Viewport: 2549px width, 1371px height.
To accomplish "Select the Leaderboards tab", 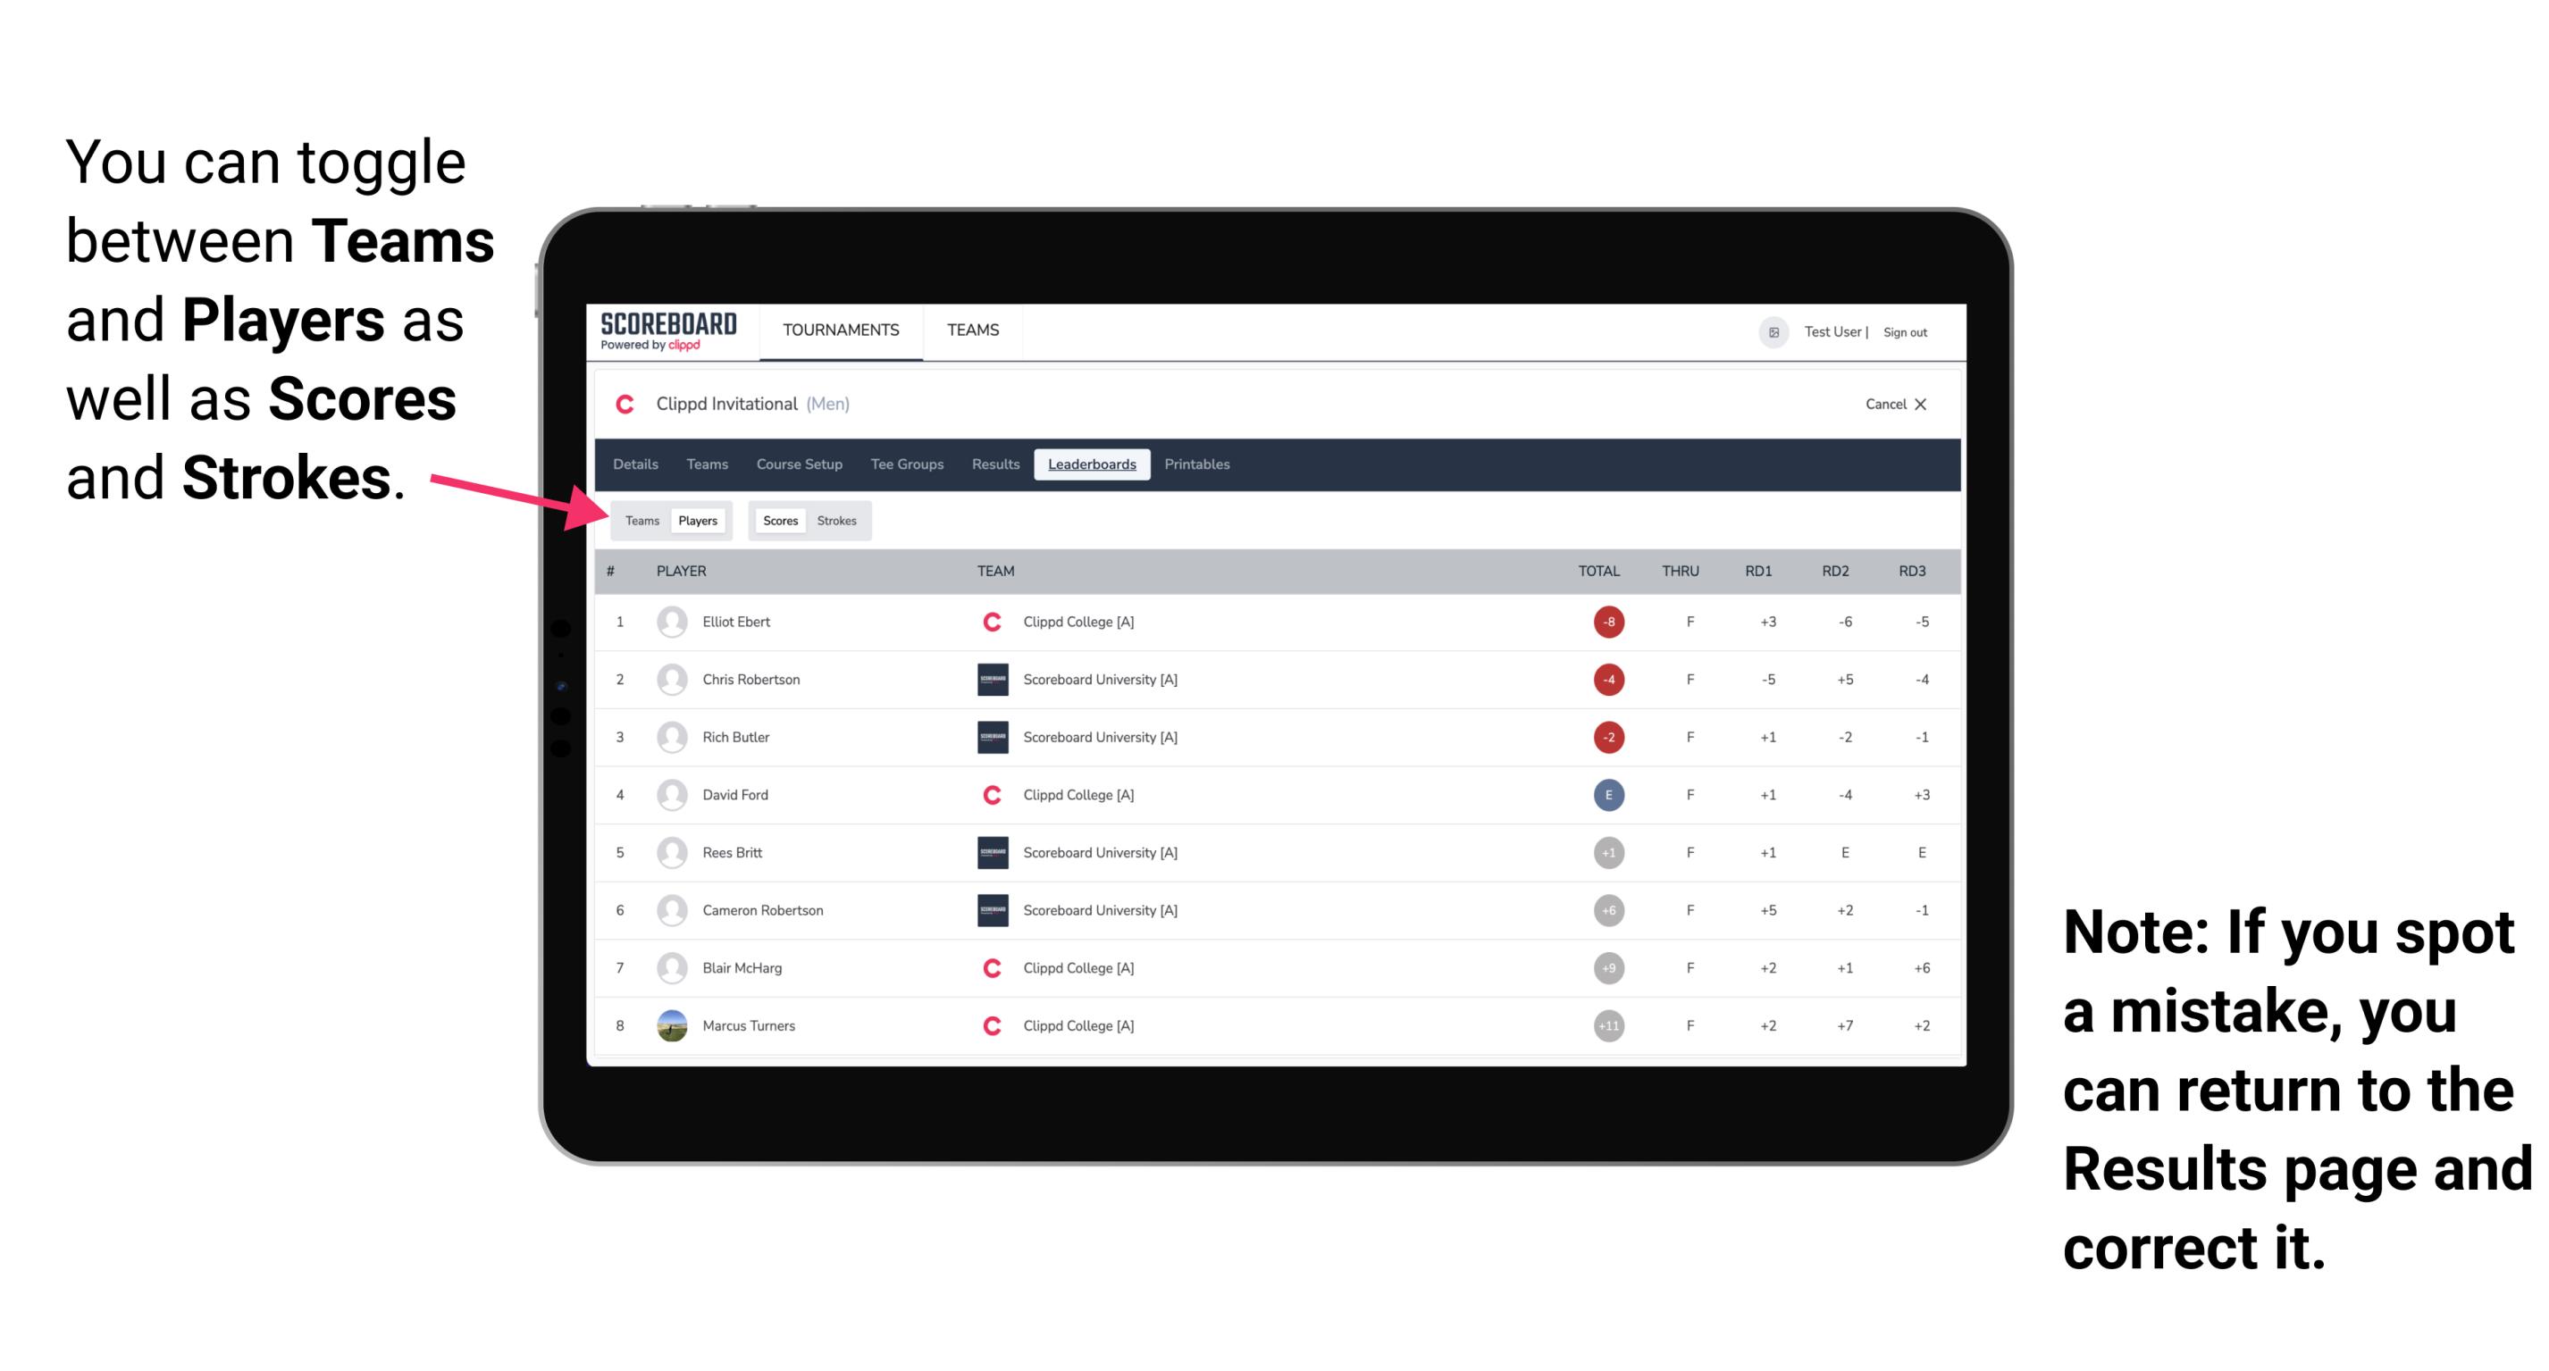I will (1092, 464).
